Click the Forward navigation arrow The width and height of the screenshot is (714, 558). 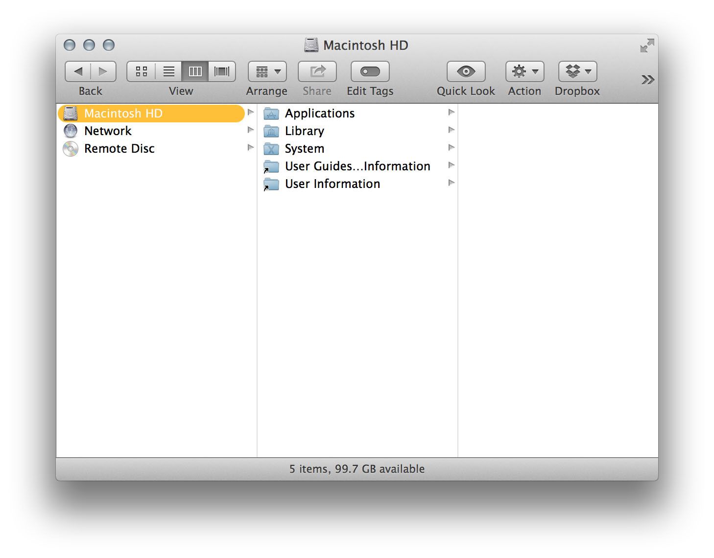click(x=103, y=71)
